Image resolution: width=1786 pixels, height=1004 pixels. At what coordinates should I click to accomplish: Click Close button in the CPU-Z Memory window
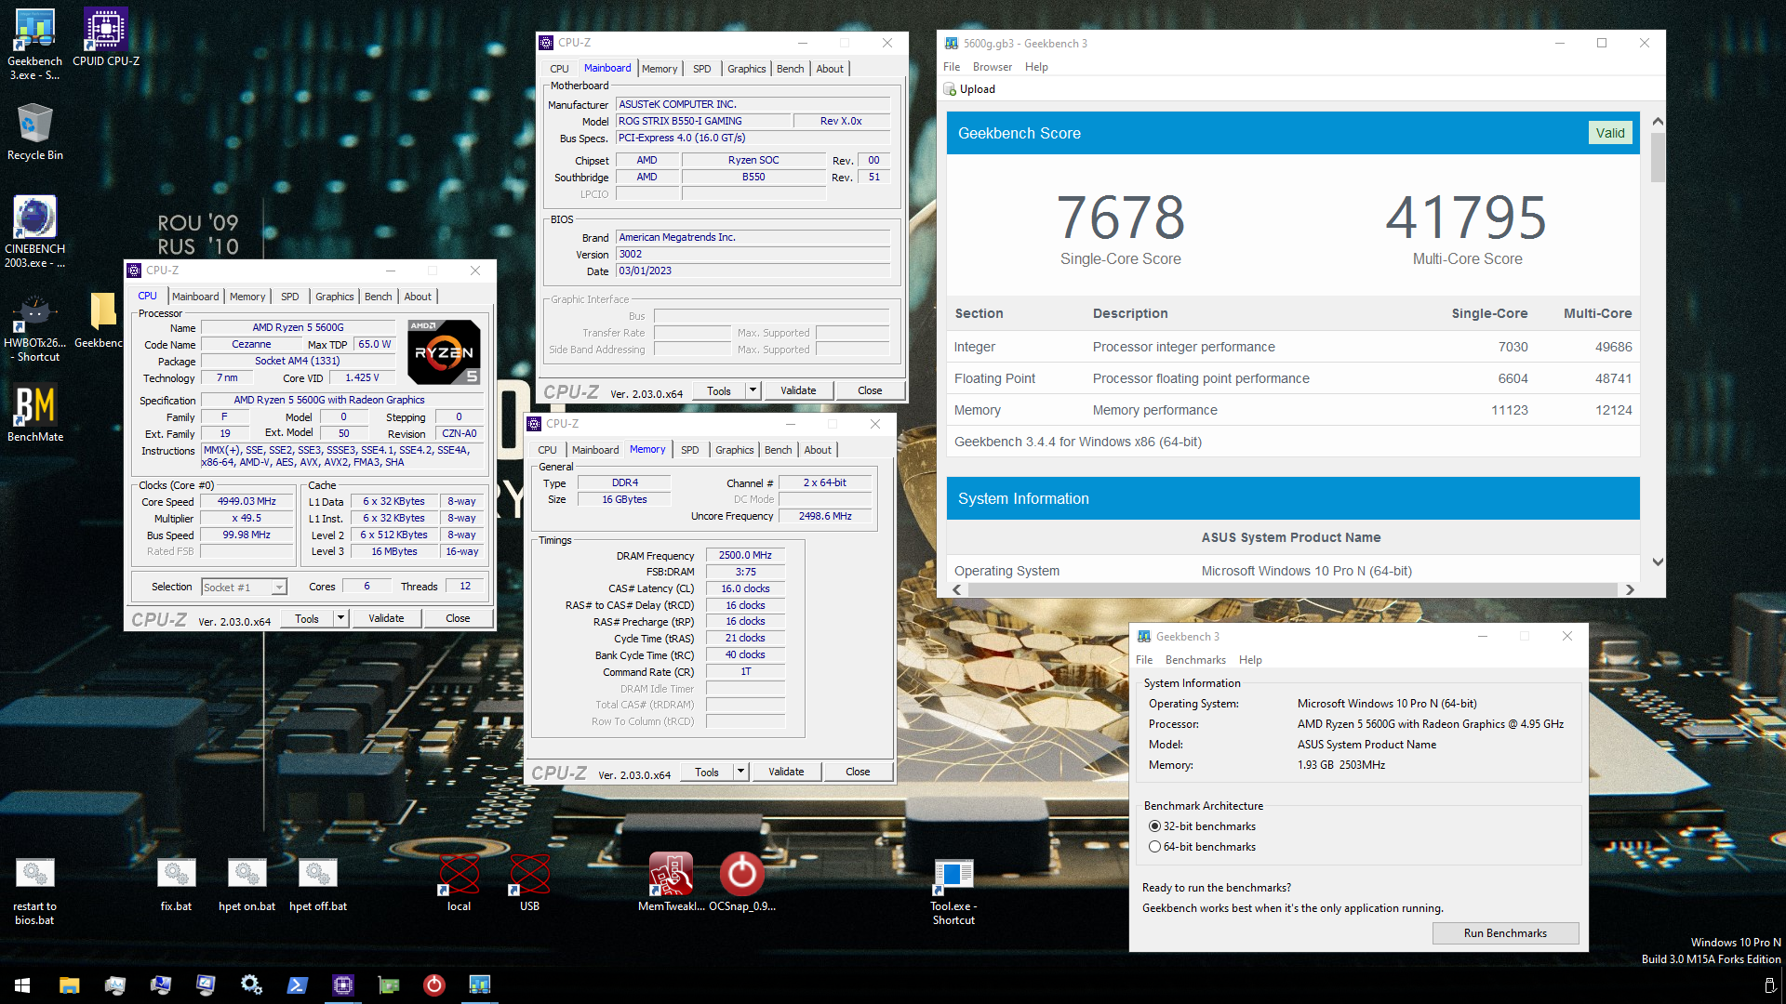(858, 772)
